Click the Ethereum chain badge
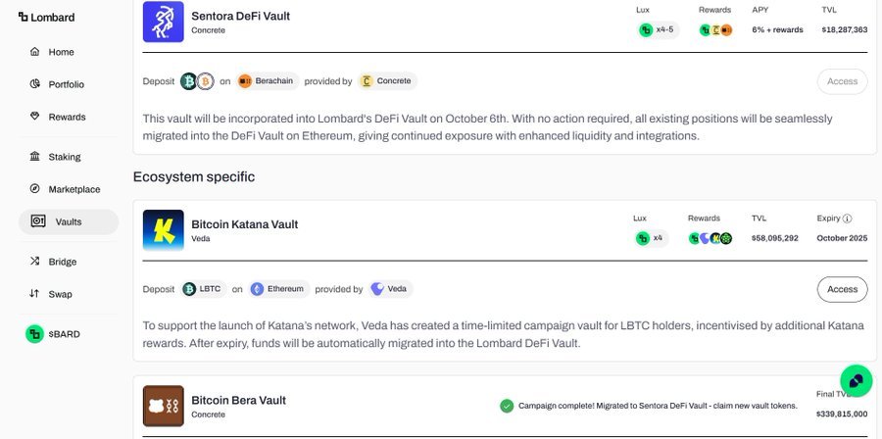This screenshot has height=439, width=882. 278,289
